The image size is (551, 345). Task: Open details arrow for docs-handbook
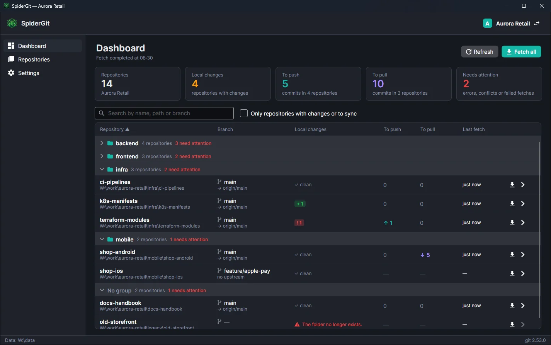point(523,306)
